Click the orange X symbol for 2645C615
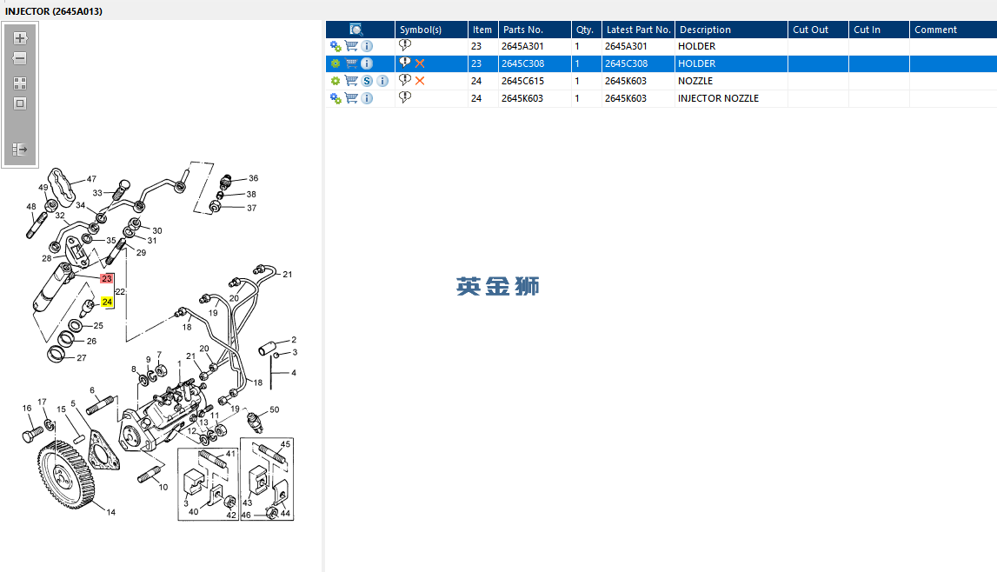 click(420, 81)
